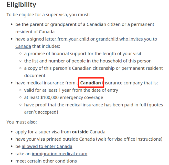Click "valid for at least 1 year" text

(x=71, y=90)
